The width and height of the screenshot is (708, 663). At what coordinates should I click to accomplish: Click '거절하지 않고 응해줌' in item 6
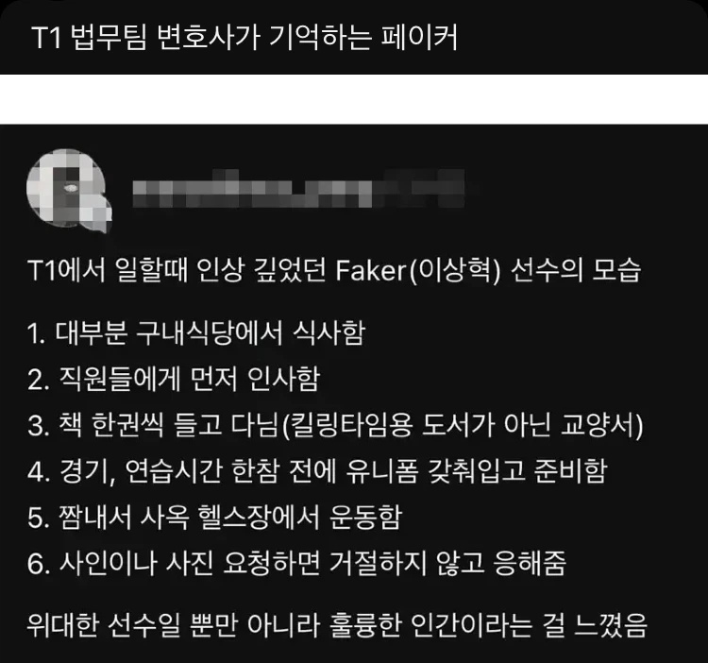click(447, 564)
